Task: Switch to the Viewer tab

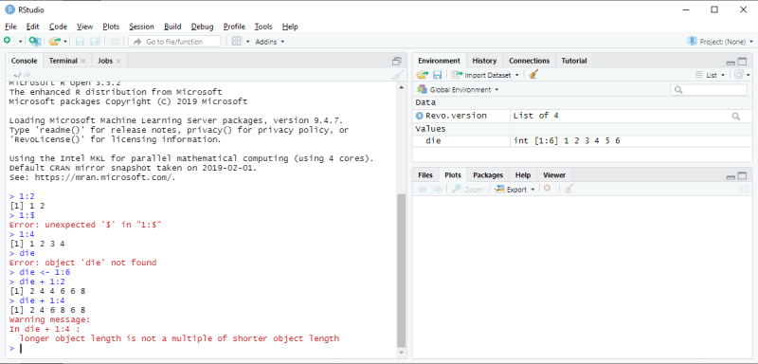Action: pyautogui.click(x=554, y=175)
